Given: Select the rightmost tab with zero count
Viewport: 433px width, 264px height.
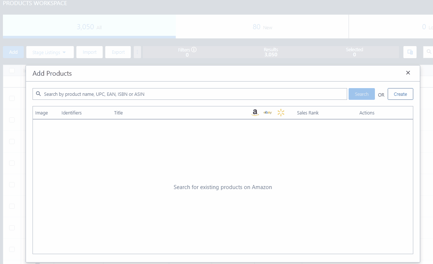Looking at the screenshot, I should click(x=409, y=26).
